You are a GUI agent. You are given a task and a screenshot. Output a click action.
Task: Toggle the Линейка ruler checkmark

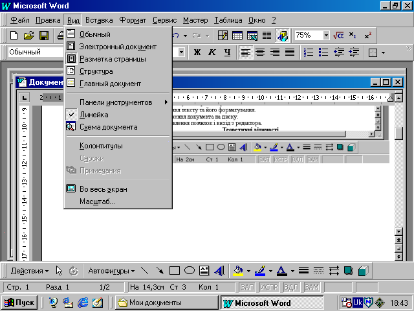(x=118, y=115)
